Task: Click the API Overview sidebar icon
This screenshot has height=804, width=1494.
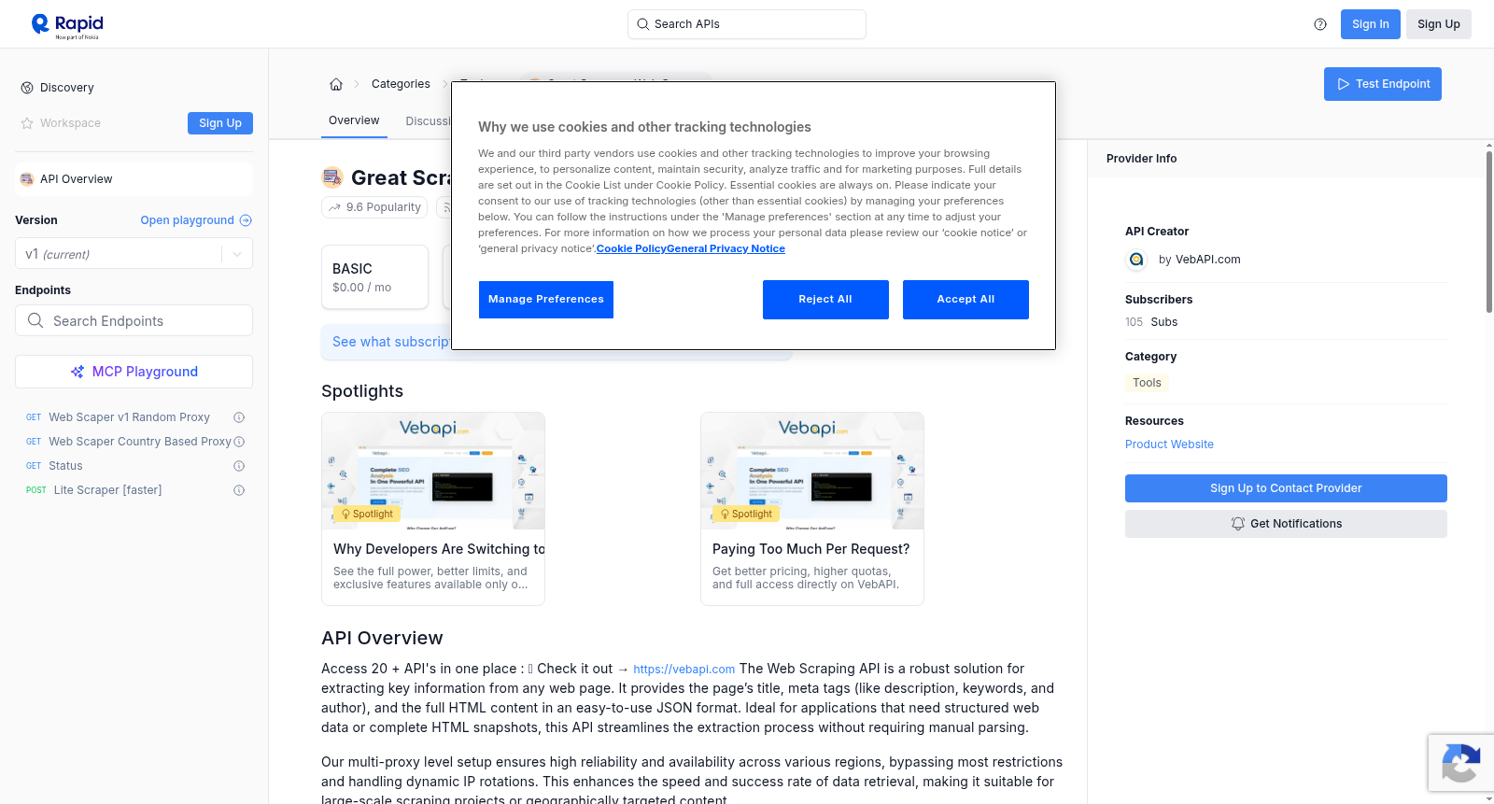Action: [x=27, y=179]
